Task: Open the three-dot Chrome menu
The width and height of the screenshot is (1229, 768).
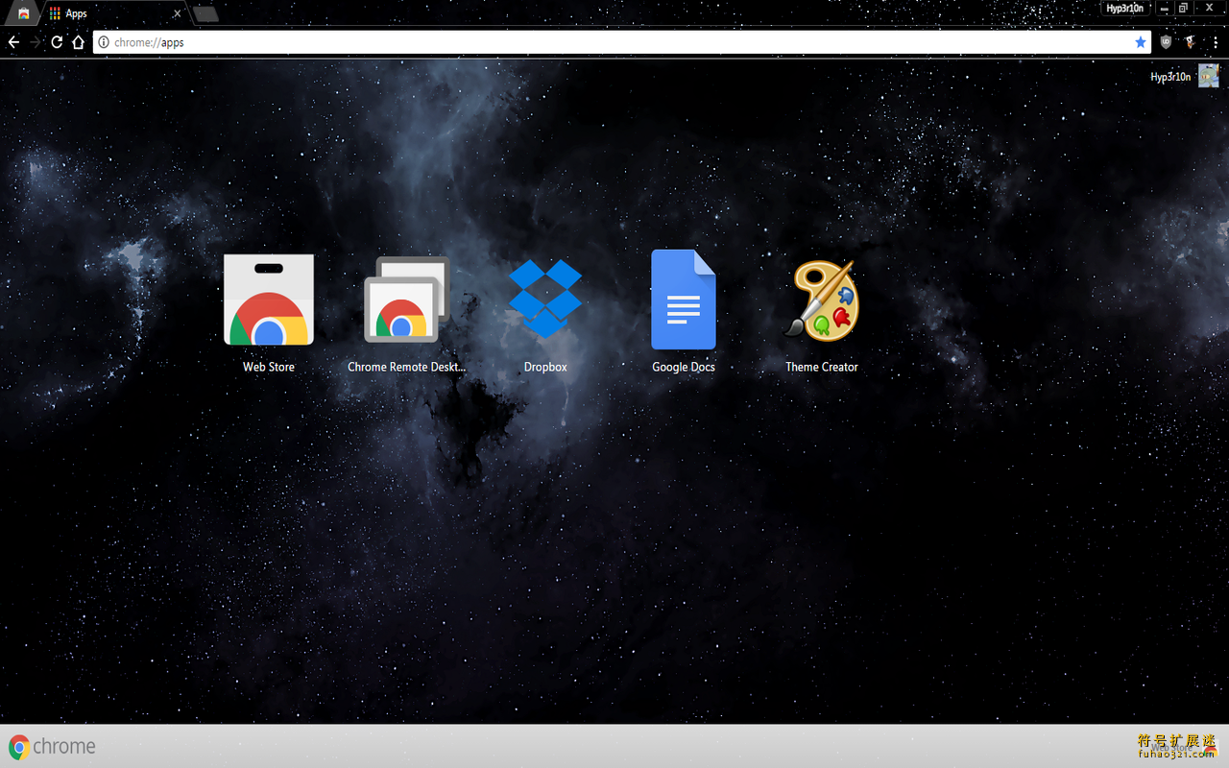Action: [1216, 42]
